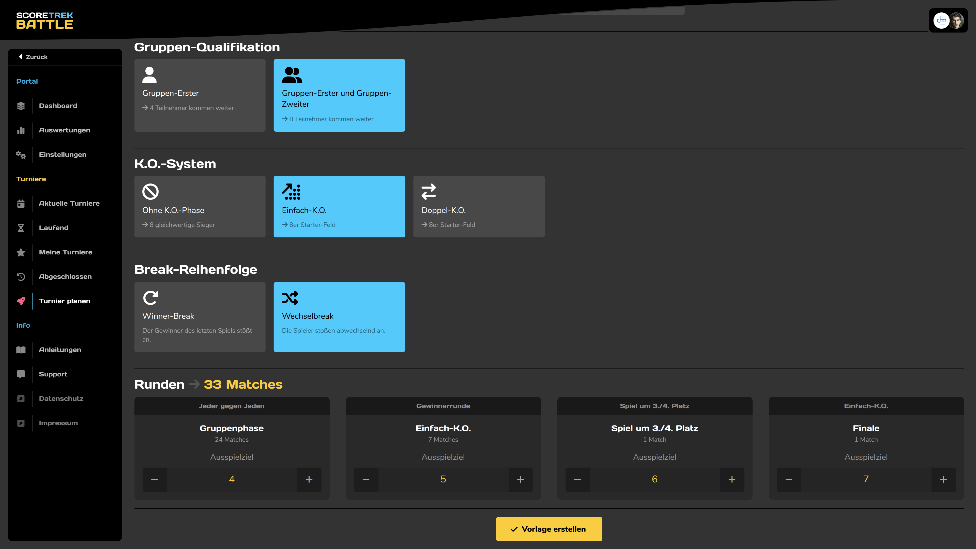Click the Einstellungen gears icon
The width and height of the screenshot is (976, 549).
click(x=21, y=155)
